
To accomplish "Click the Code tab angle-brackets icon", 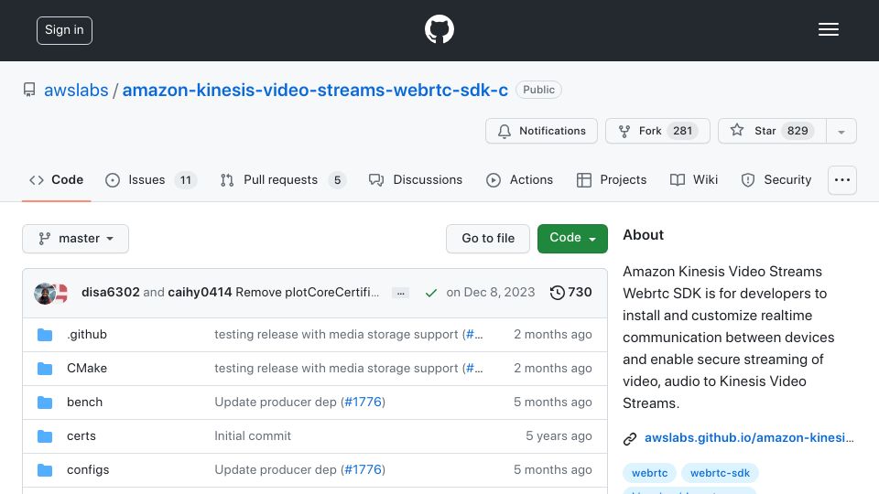I will (37, 180).
